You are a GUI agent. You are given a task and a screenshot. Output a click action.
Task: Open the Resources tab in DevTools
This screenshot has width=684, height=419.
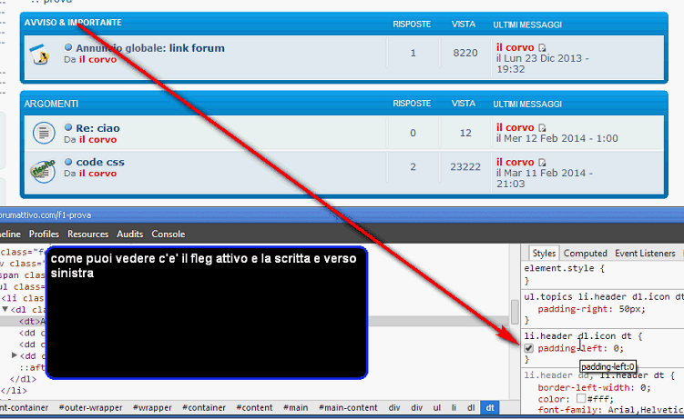pos(87,234)
